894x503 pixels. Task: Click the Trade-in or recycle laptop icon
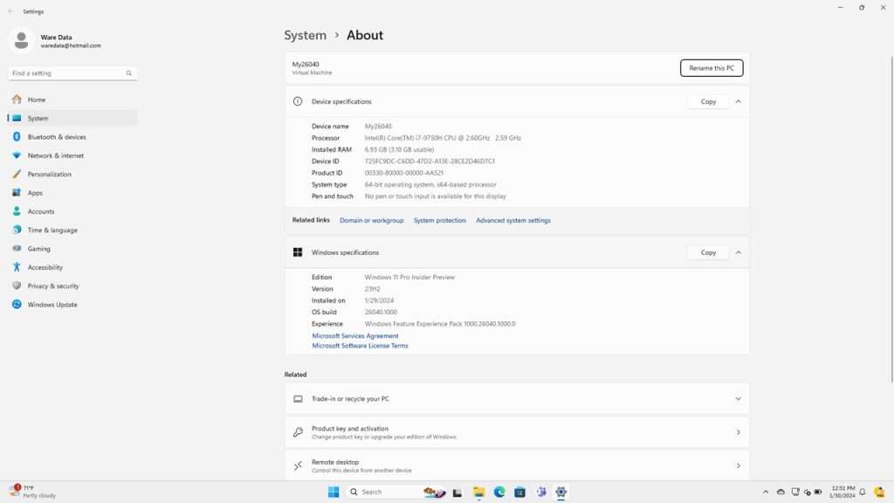click(x=298, y=399)
